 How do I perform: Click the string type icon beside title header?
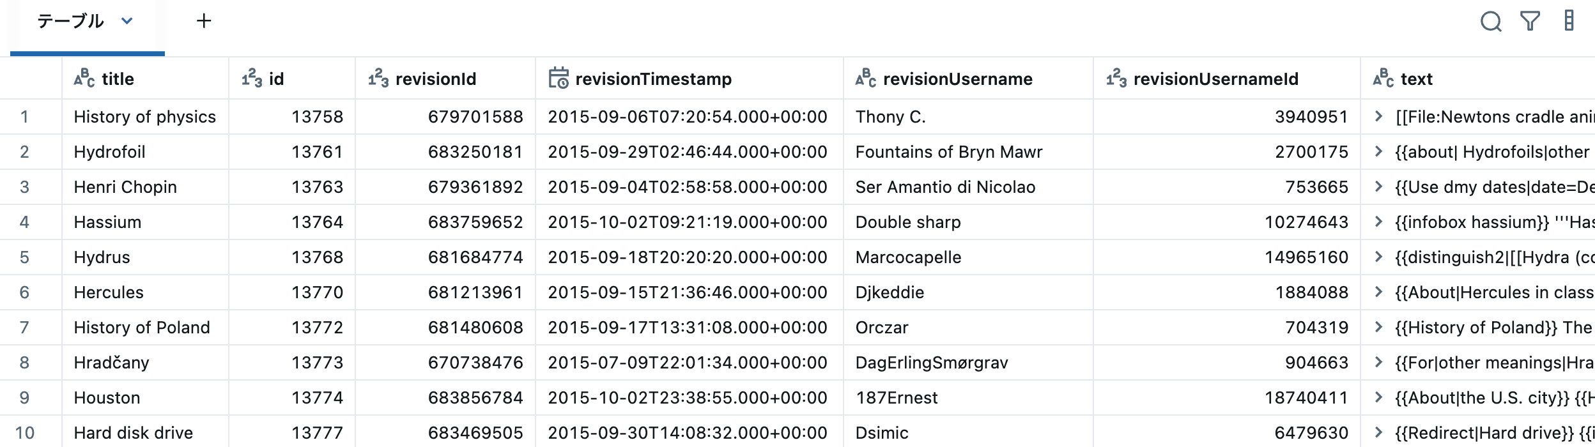point(84,79)
